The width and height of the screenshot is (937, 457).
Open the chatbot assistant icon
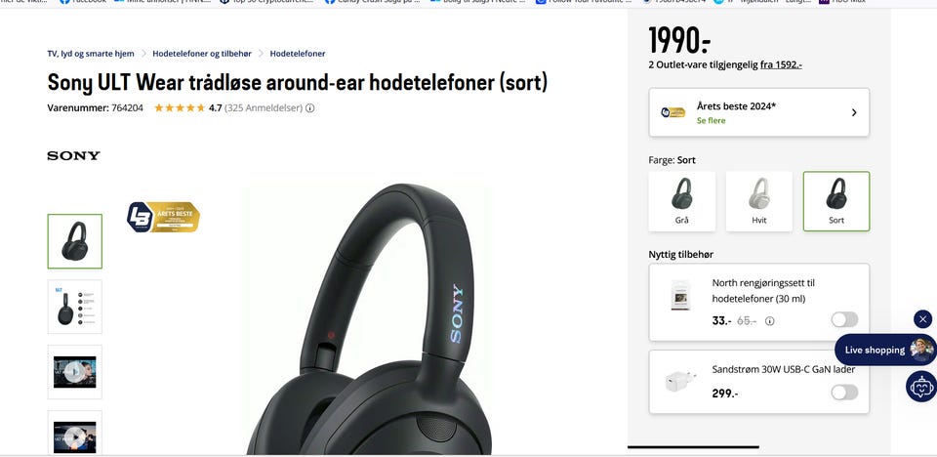[x=920, y=387]
